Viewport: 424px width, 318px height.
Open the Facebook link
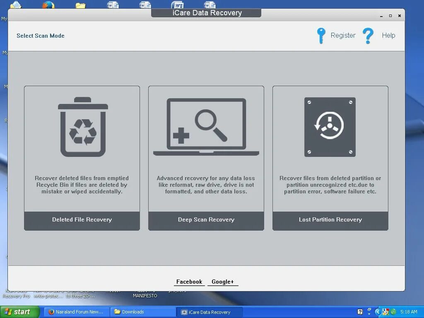pyautogui.click(x=189, y=282)
